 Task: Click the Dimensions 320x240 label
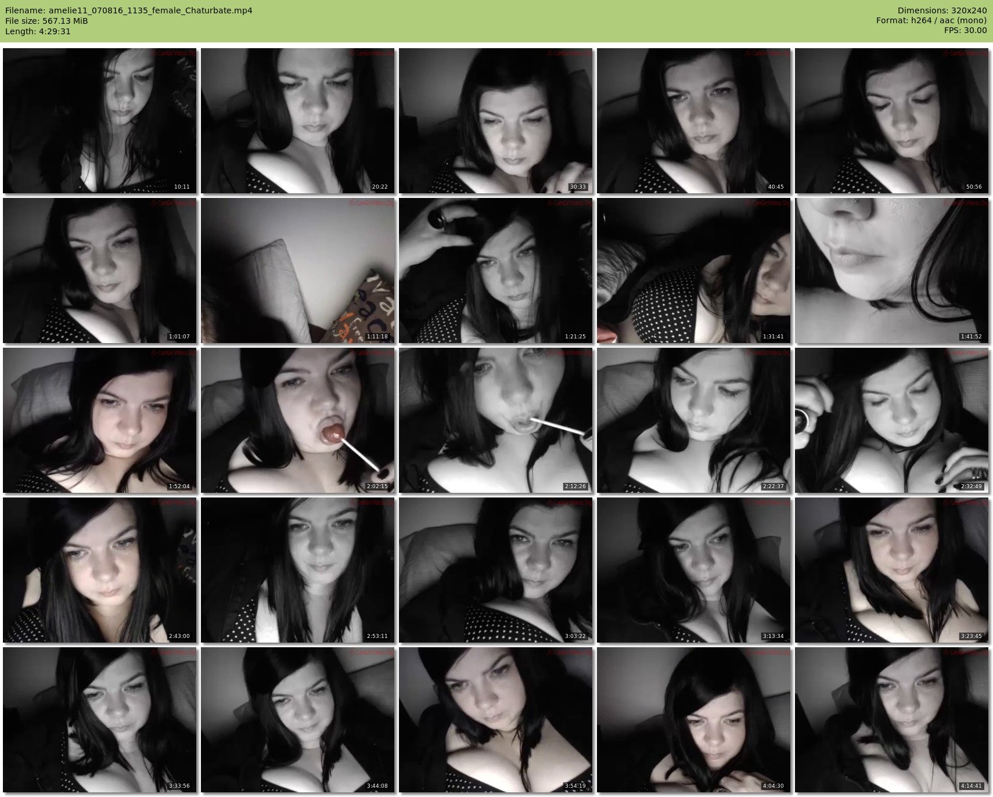point(942,10)
